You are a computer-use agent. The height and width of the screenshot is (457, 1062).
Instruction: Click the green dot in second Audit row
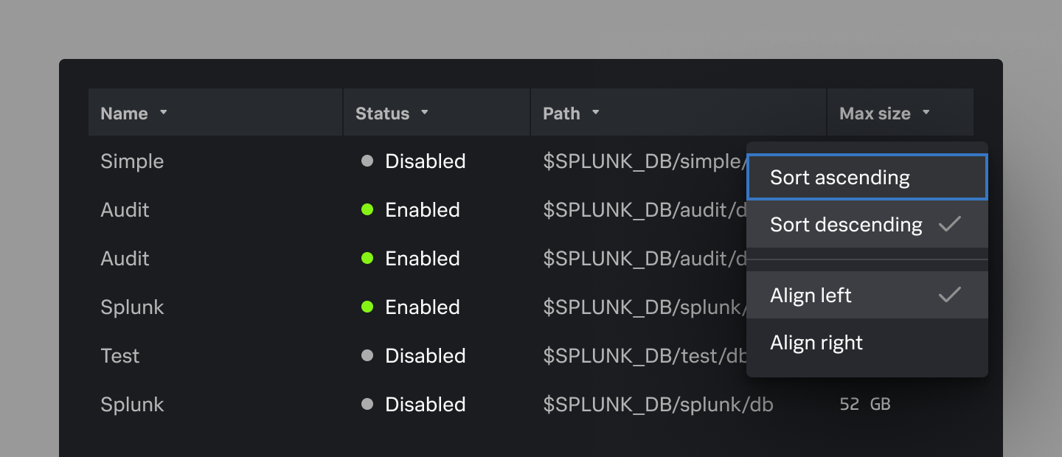coord(367,258)
